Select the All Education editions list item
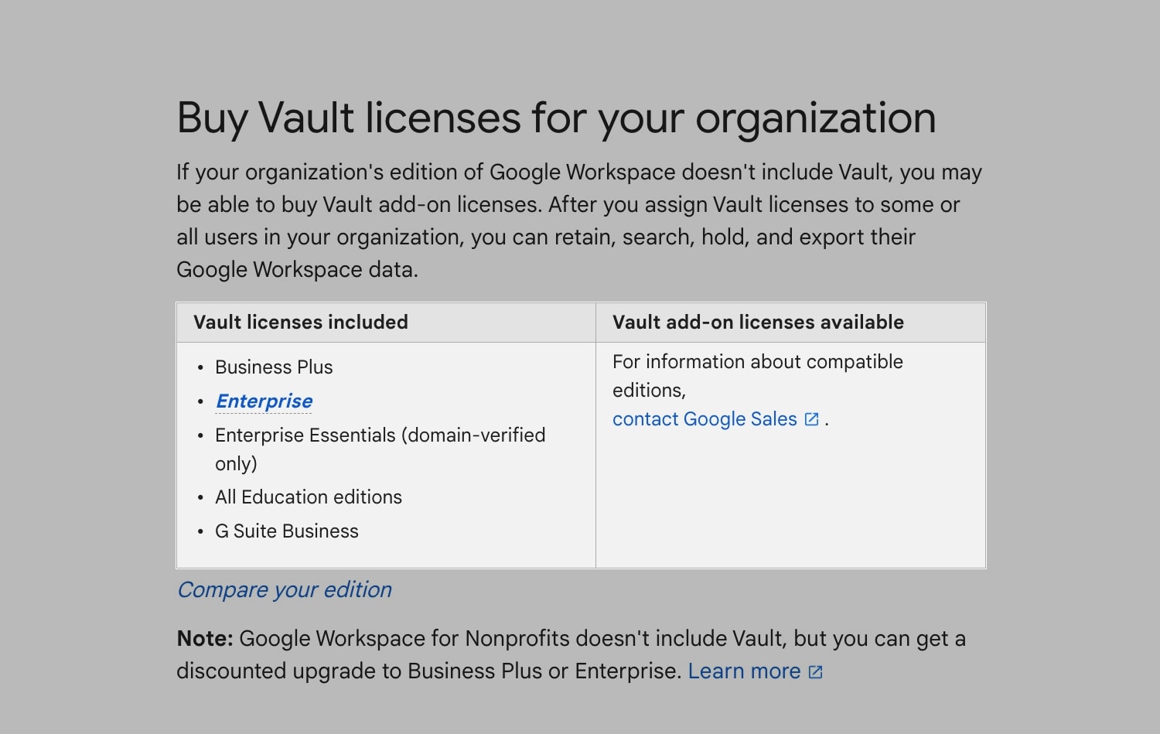This screenshot has height=734, width=1160. click(308, 497)
